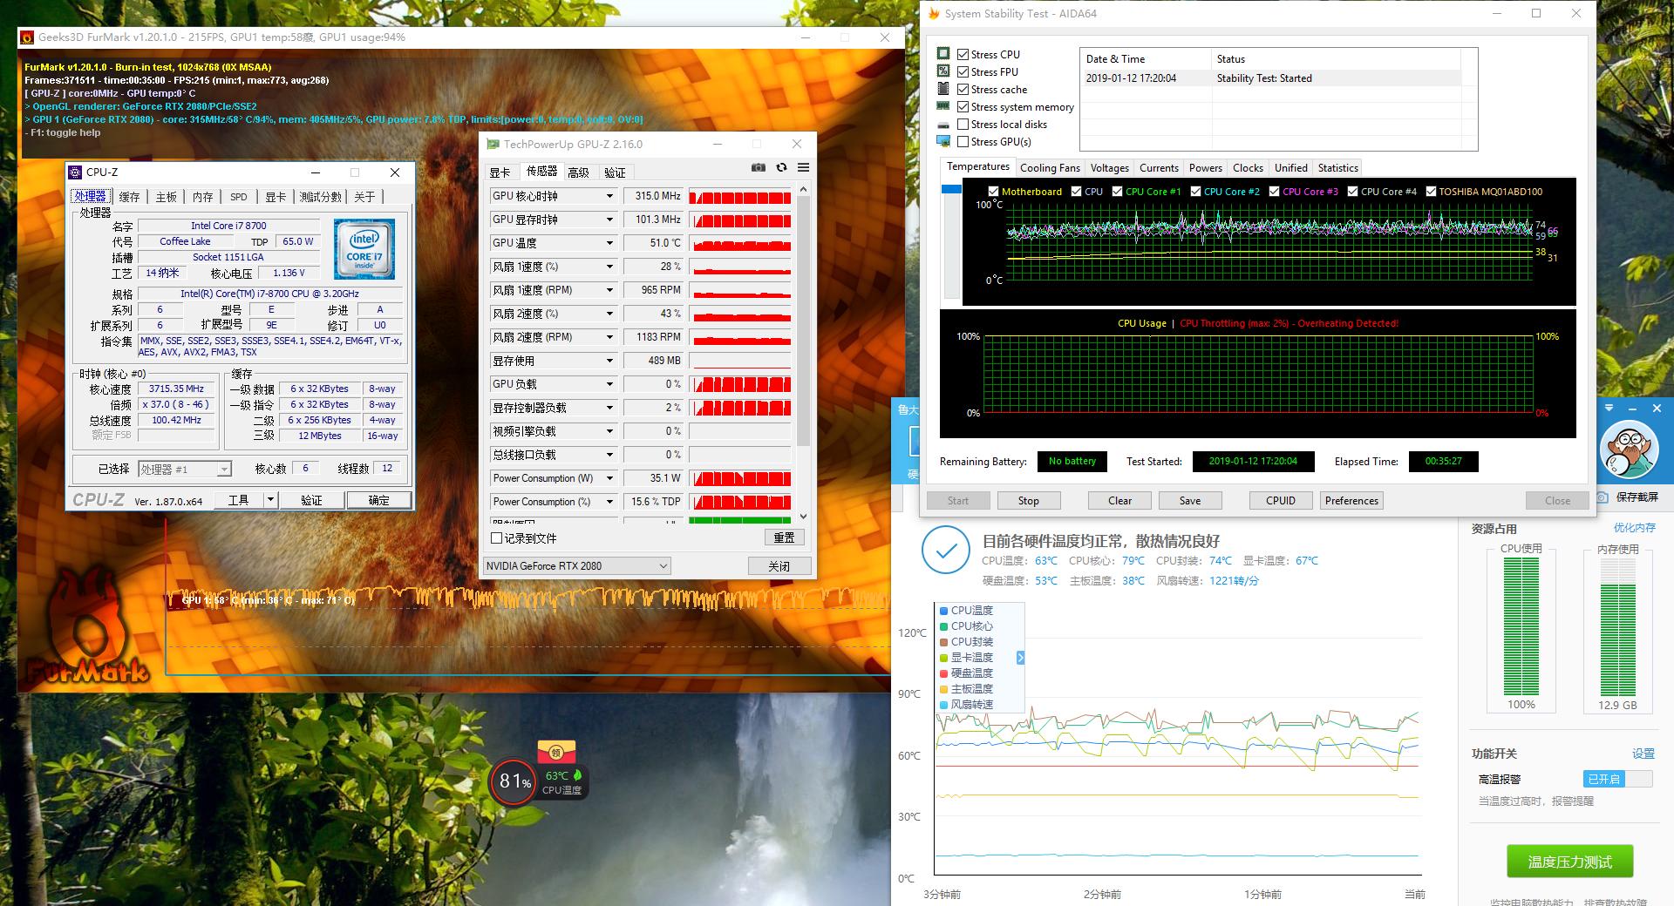The image size is (1674, 906).
Task: Click the GPU-Z title bar card icon
Action: (x=493, y=145)
